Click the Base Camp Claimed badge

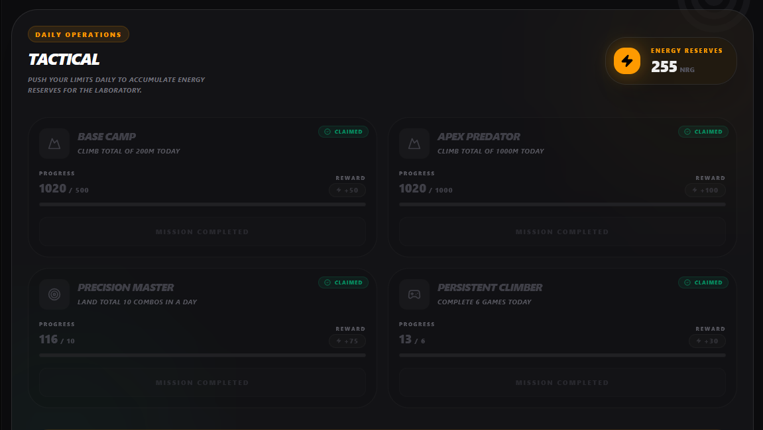pos(343,132)
